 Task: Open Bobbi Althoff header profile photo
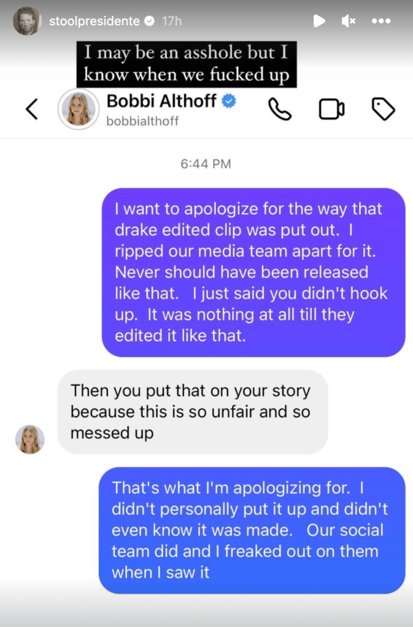point(78,109)
